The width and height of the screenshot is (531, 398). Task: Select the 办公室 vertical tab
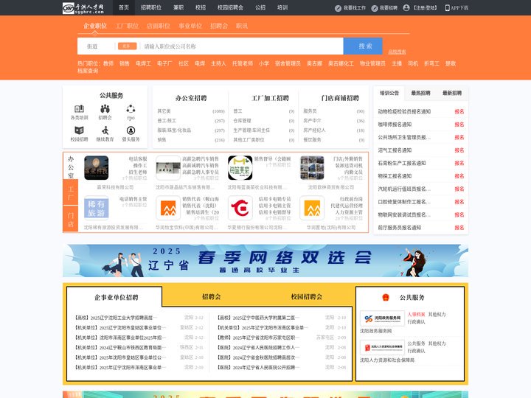point(71,167)
